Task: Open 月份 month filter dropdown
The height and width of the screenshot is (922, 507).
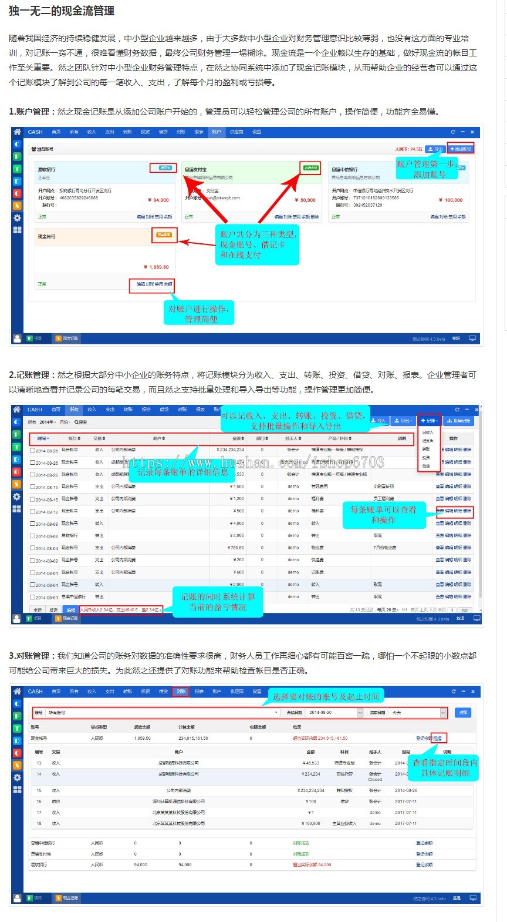Action: (65, 422)
